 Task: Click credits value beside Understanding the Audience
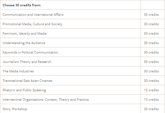pyautogui.click(x=151, y=43)
